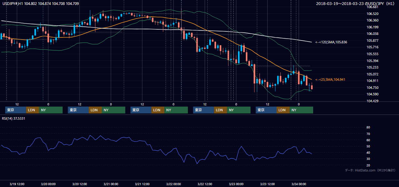399x187 pixels.
Task: Click price axis value 106.360
Action: [372, 20]
